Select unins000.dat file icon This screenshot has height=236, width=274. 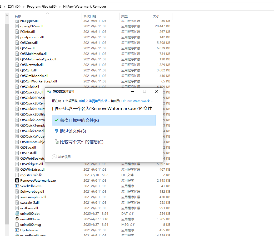point(17,213)
